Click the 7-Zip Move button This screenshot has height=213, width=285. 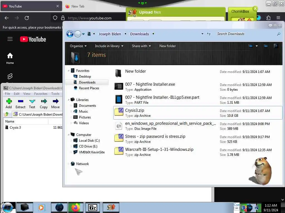[x=55, y=104]
